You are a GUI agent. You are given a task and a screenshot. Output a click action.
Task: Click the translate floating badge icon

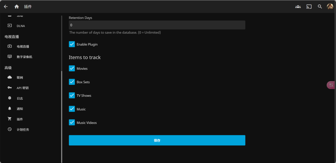[x=331, y=85]
